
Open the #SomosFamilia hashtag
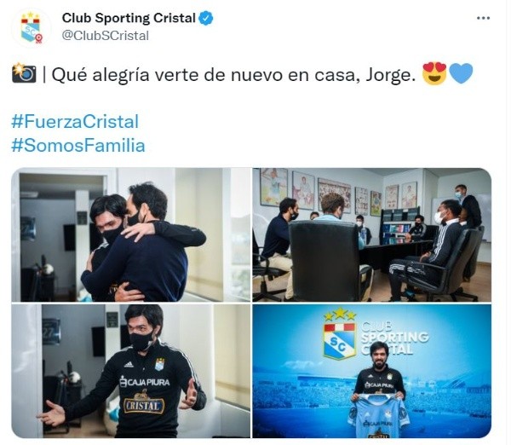click(78, 146)
